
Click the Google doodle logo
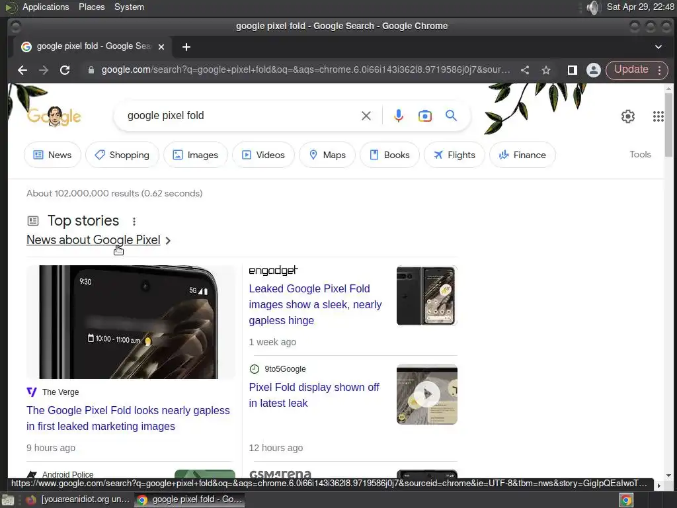54,116
